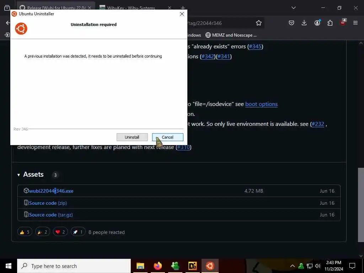Open a new Firefox tab

(183, 8)
